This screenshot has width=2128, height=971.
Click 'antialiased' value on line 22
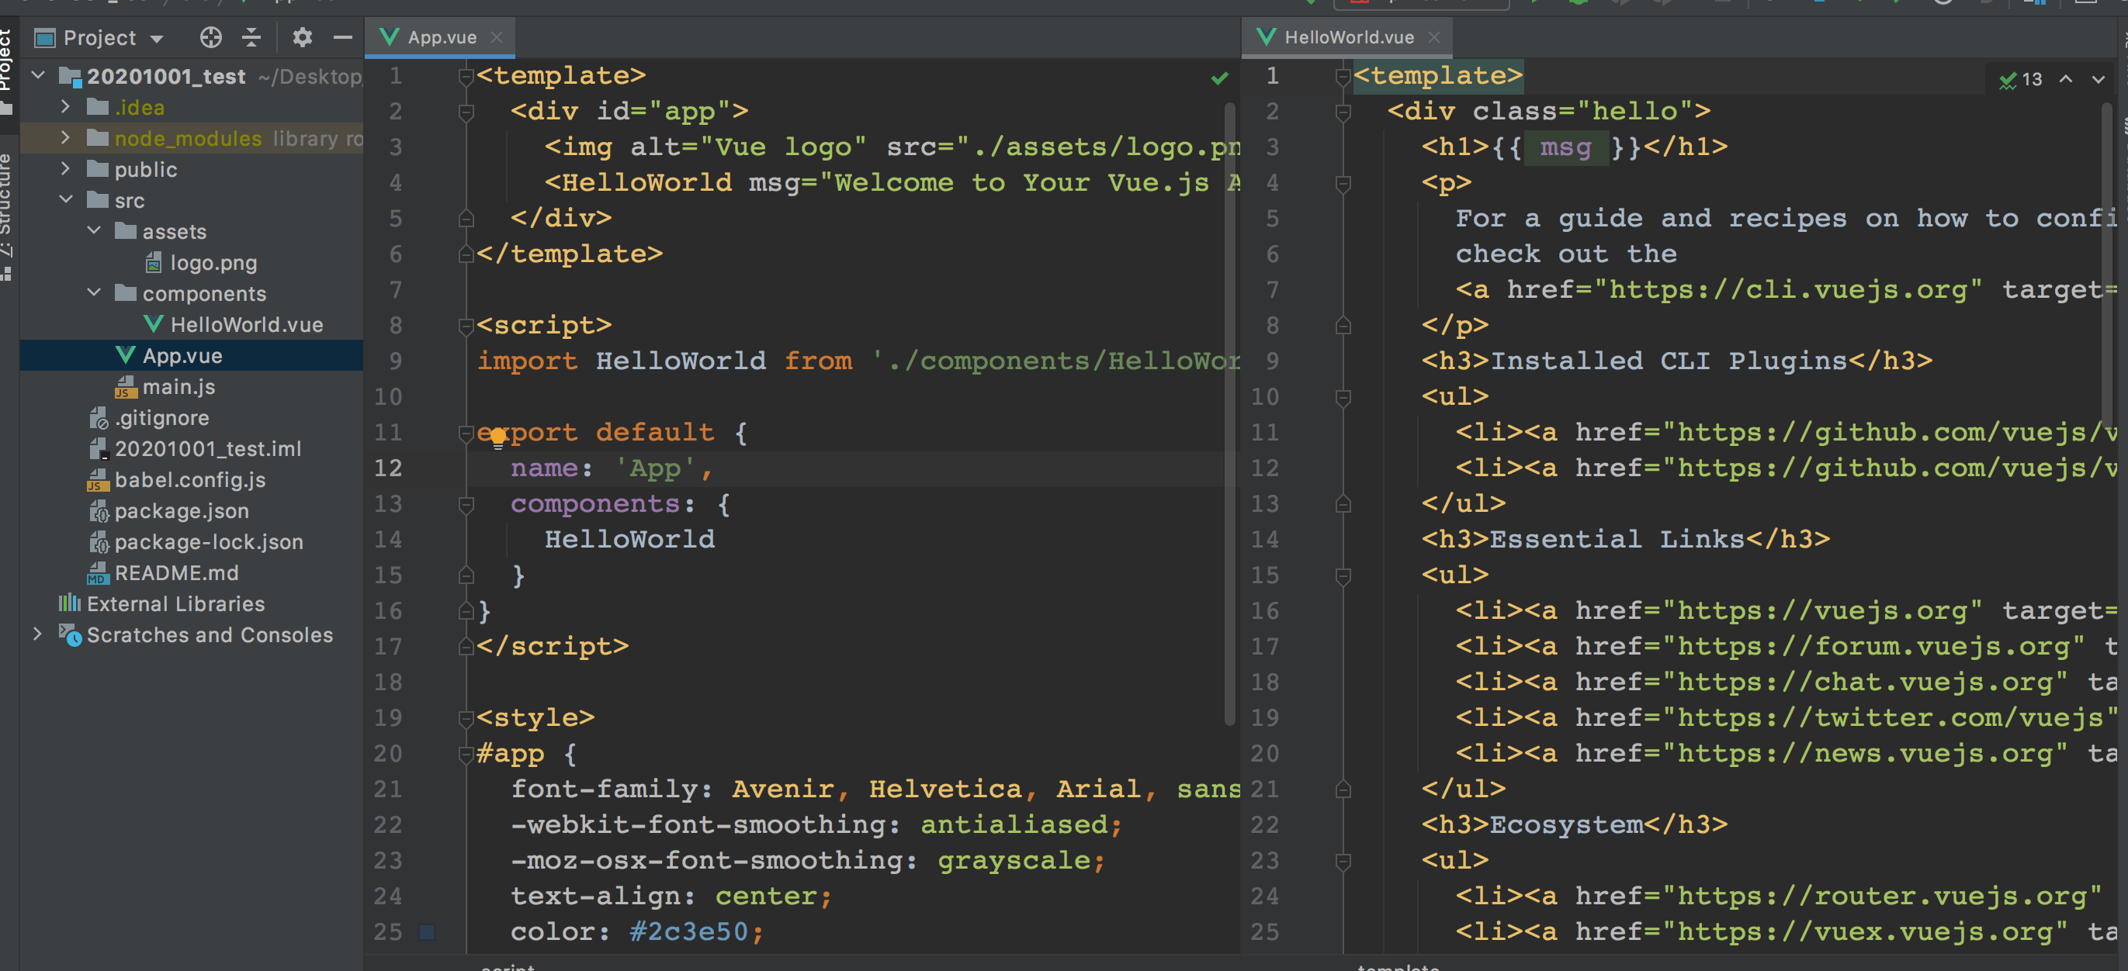[x=1015, y=825]
